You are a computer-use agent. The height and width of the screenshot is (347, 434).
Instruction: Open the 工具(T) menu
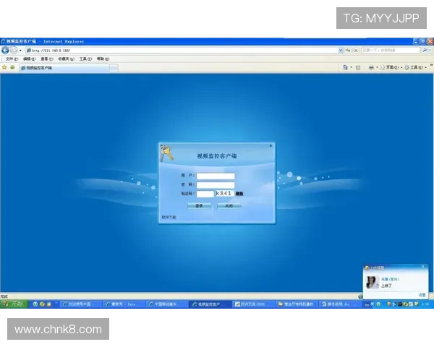point(85,59)
